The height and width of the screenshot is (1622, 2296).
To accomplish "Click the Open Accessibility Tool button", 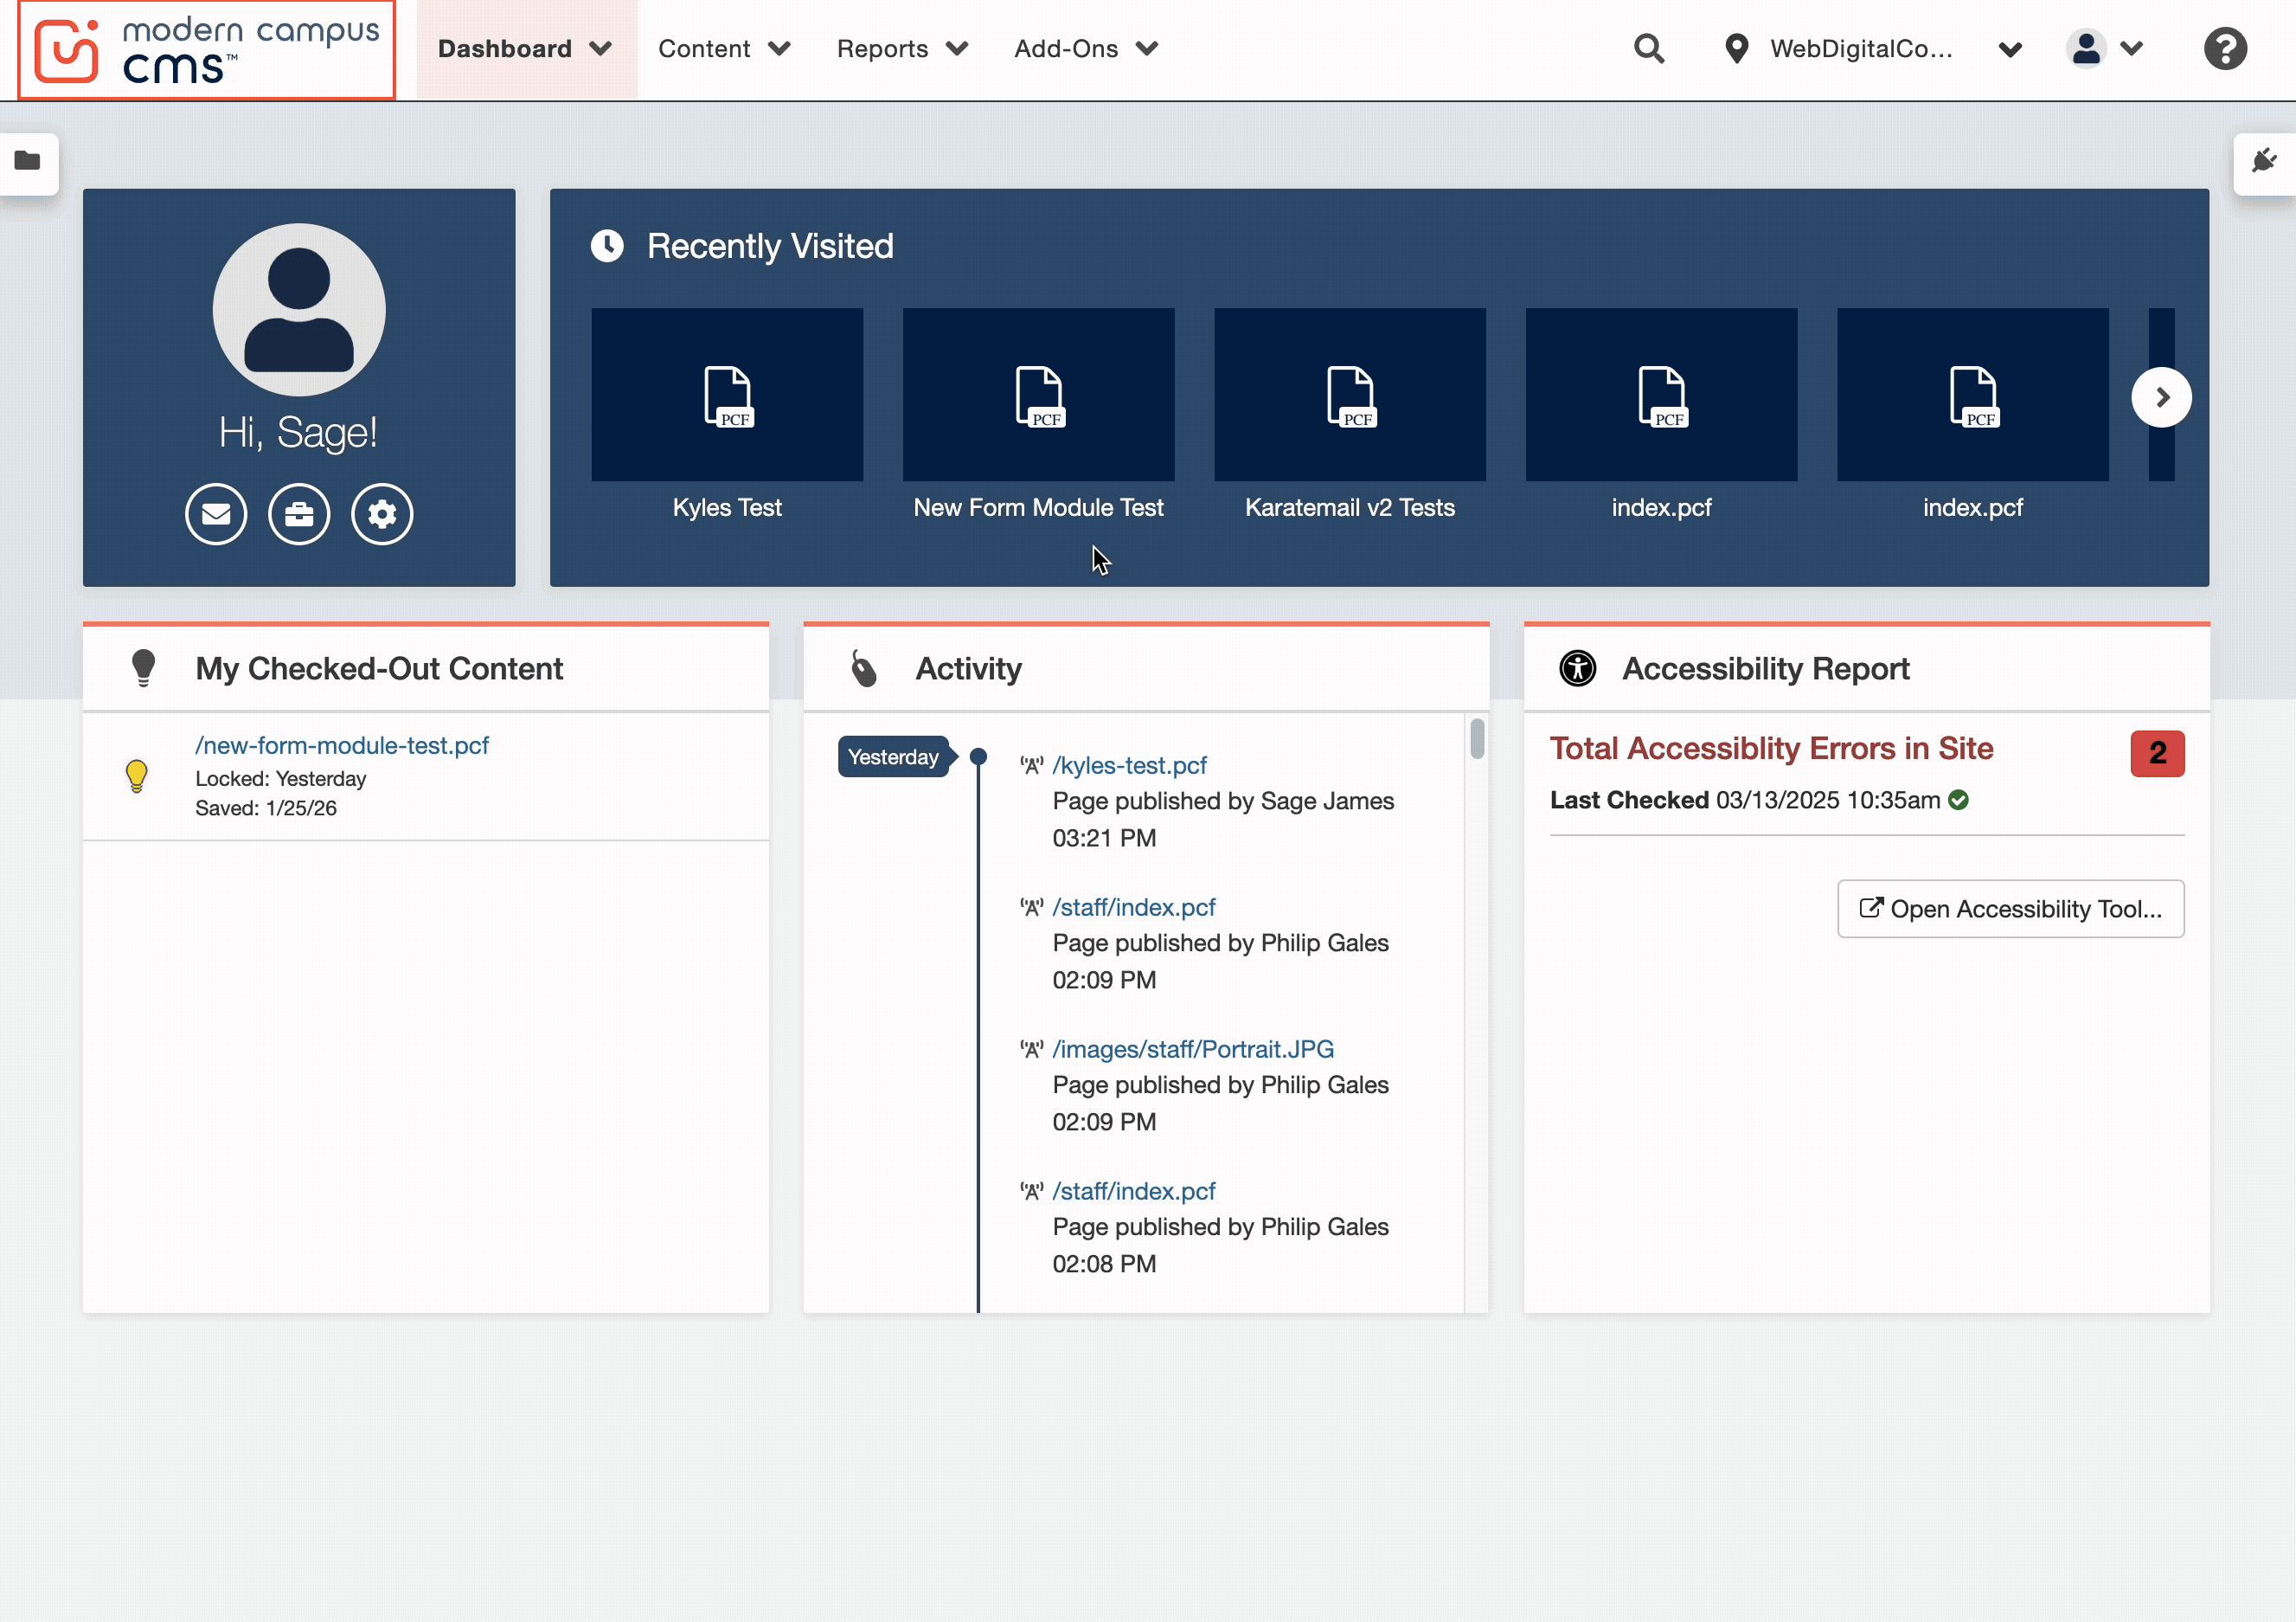I will (x=2010, y=909).
